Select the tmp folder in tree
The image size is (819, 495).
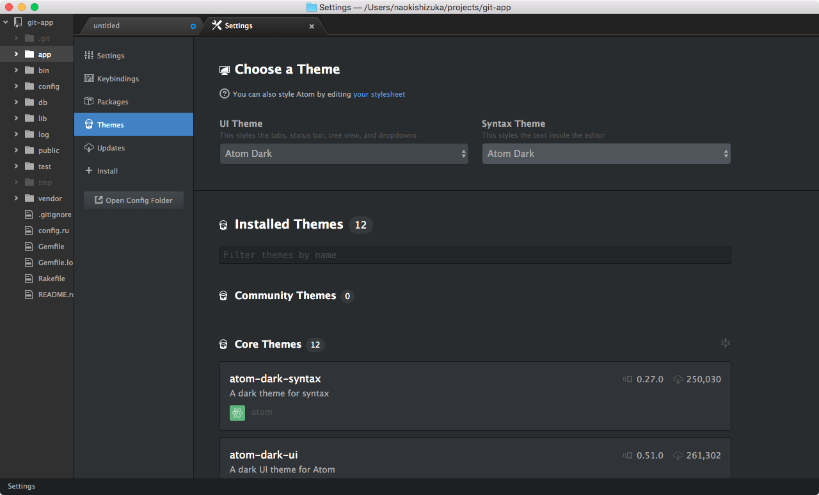coord(37,183)
